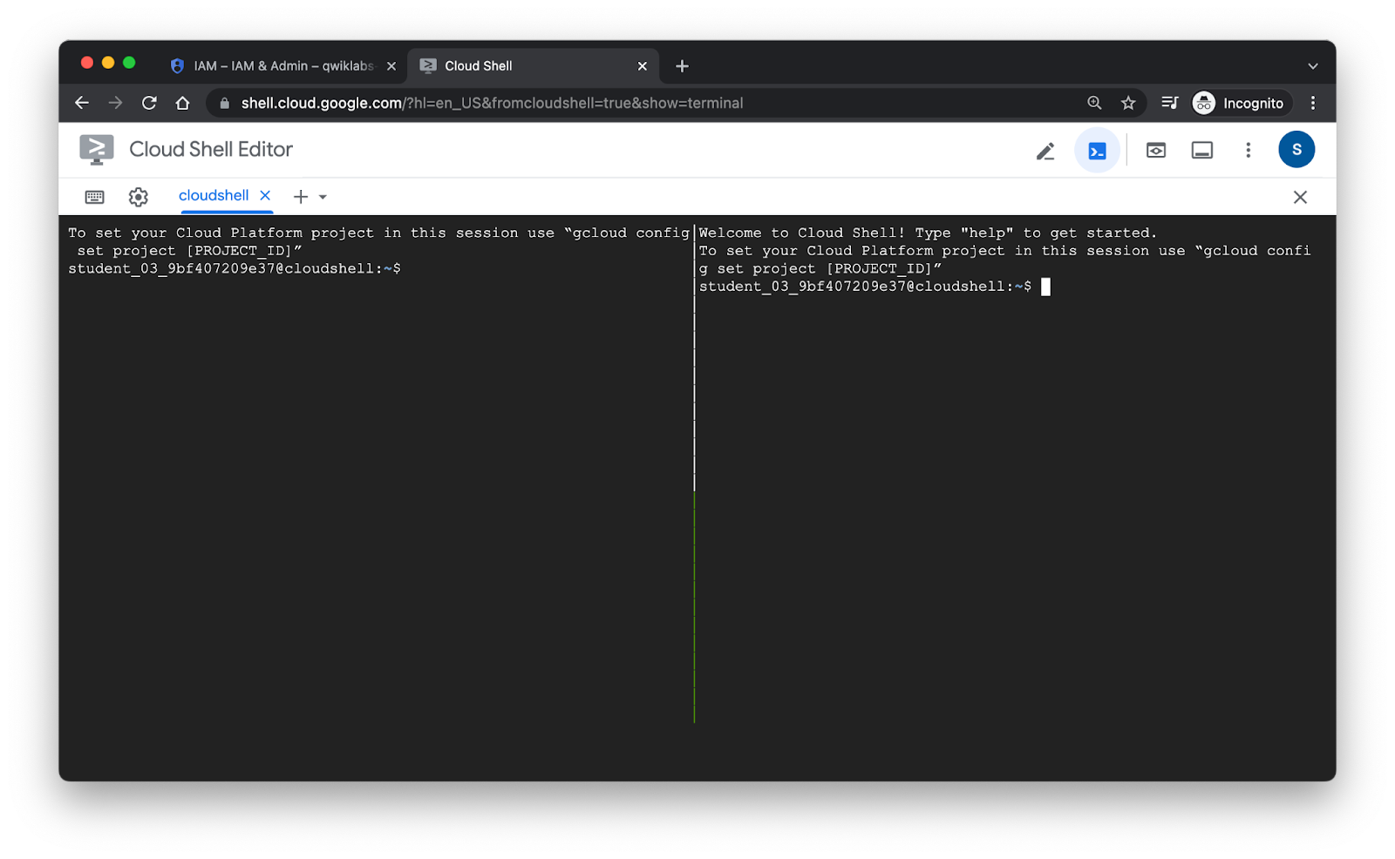Select the cloudshell terminal tab

point(213,196)
